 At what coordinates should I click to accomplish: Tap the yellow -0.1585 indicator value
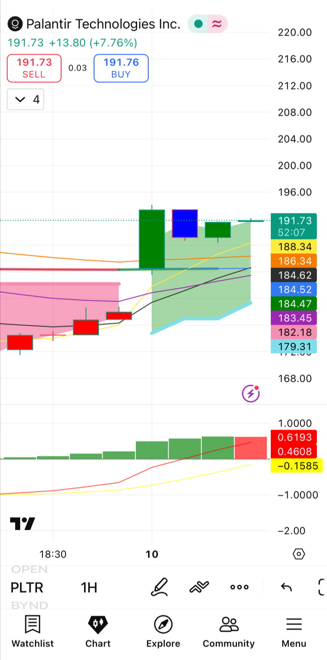[x=297, y=466]
